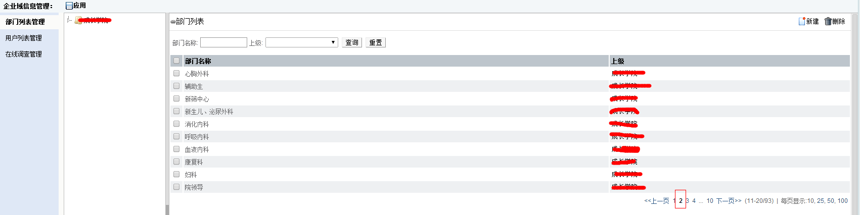This screenshot has width=860, height=215.
Task: Expand the root tree node
Action: [69, 20]
